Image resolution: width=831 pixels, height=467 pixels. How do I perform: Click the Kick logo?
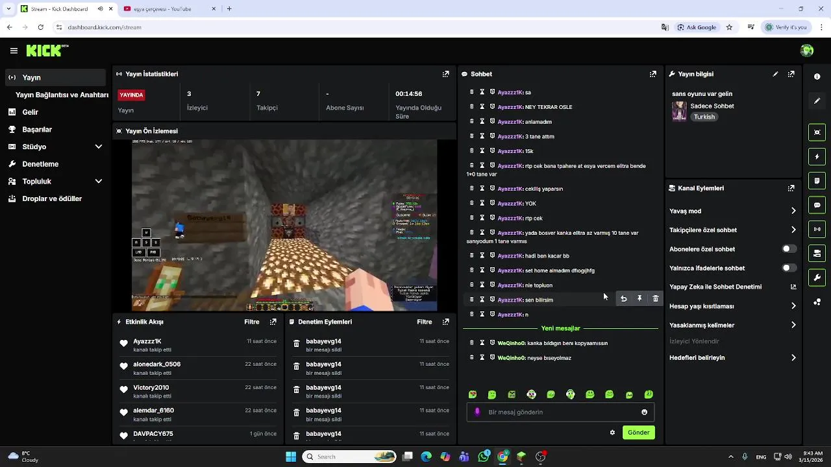(47, 51)
